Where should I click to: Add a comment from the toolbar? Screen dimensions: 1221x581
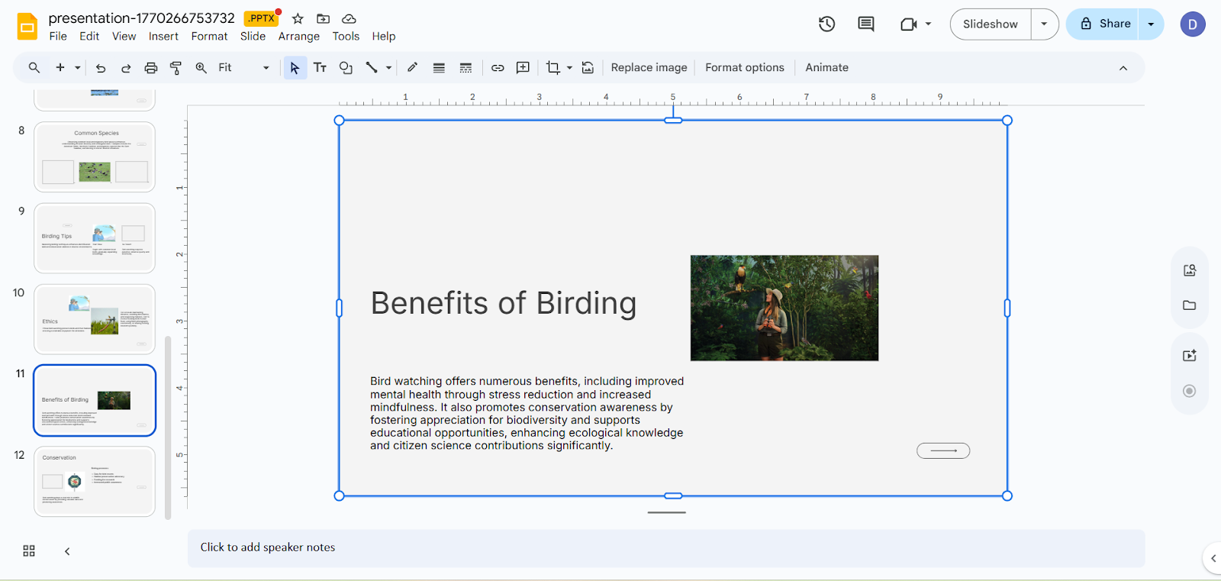(x=523, y=68)
